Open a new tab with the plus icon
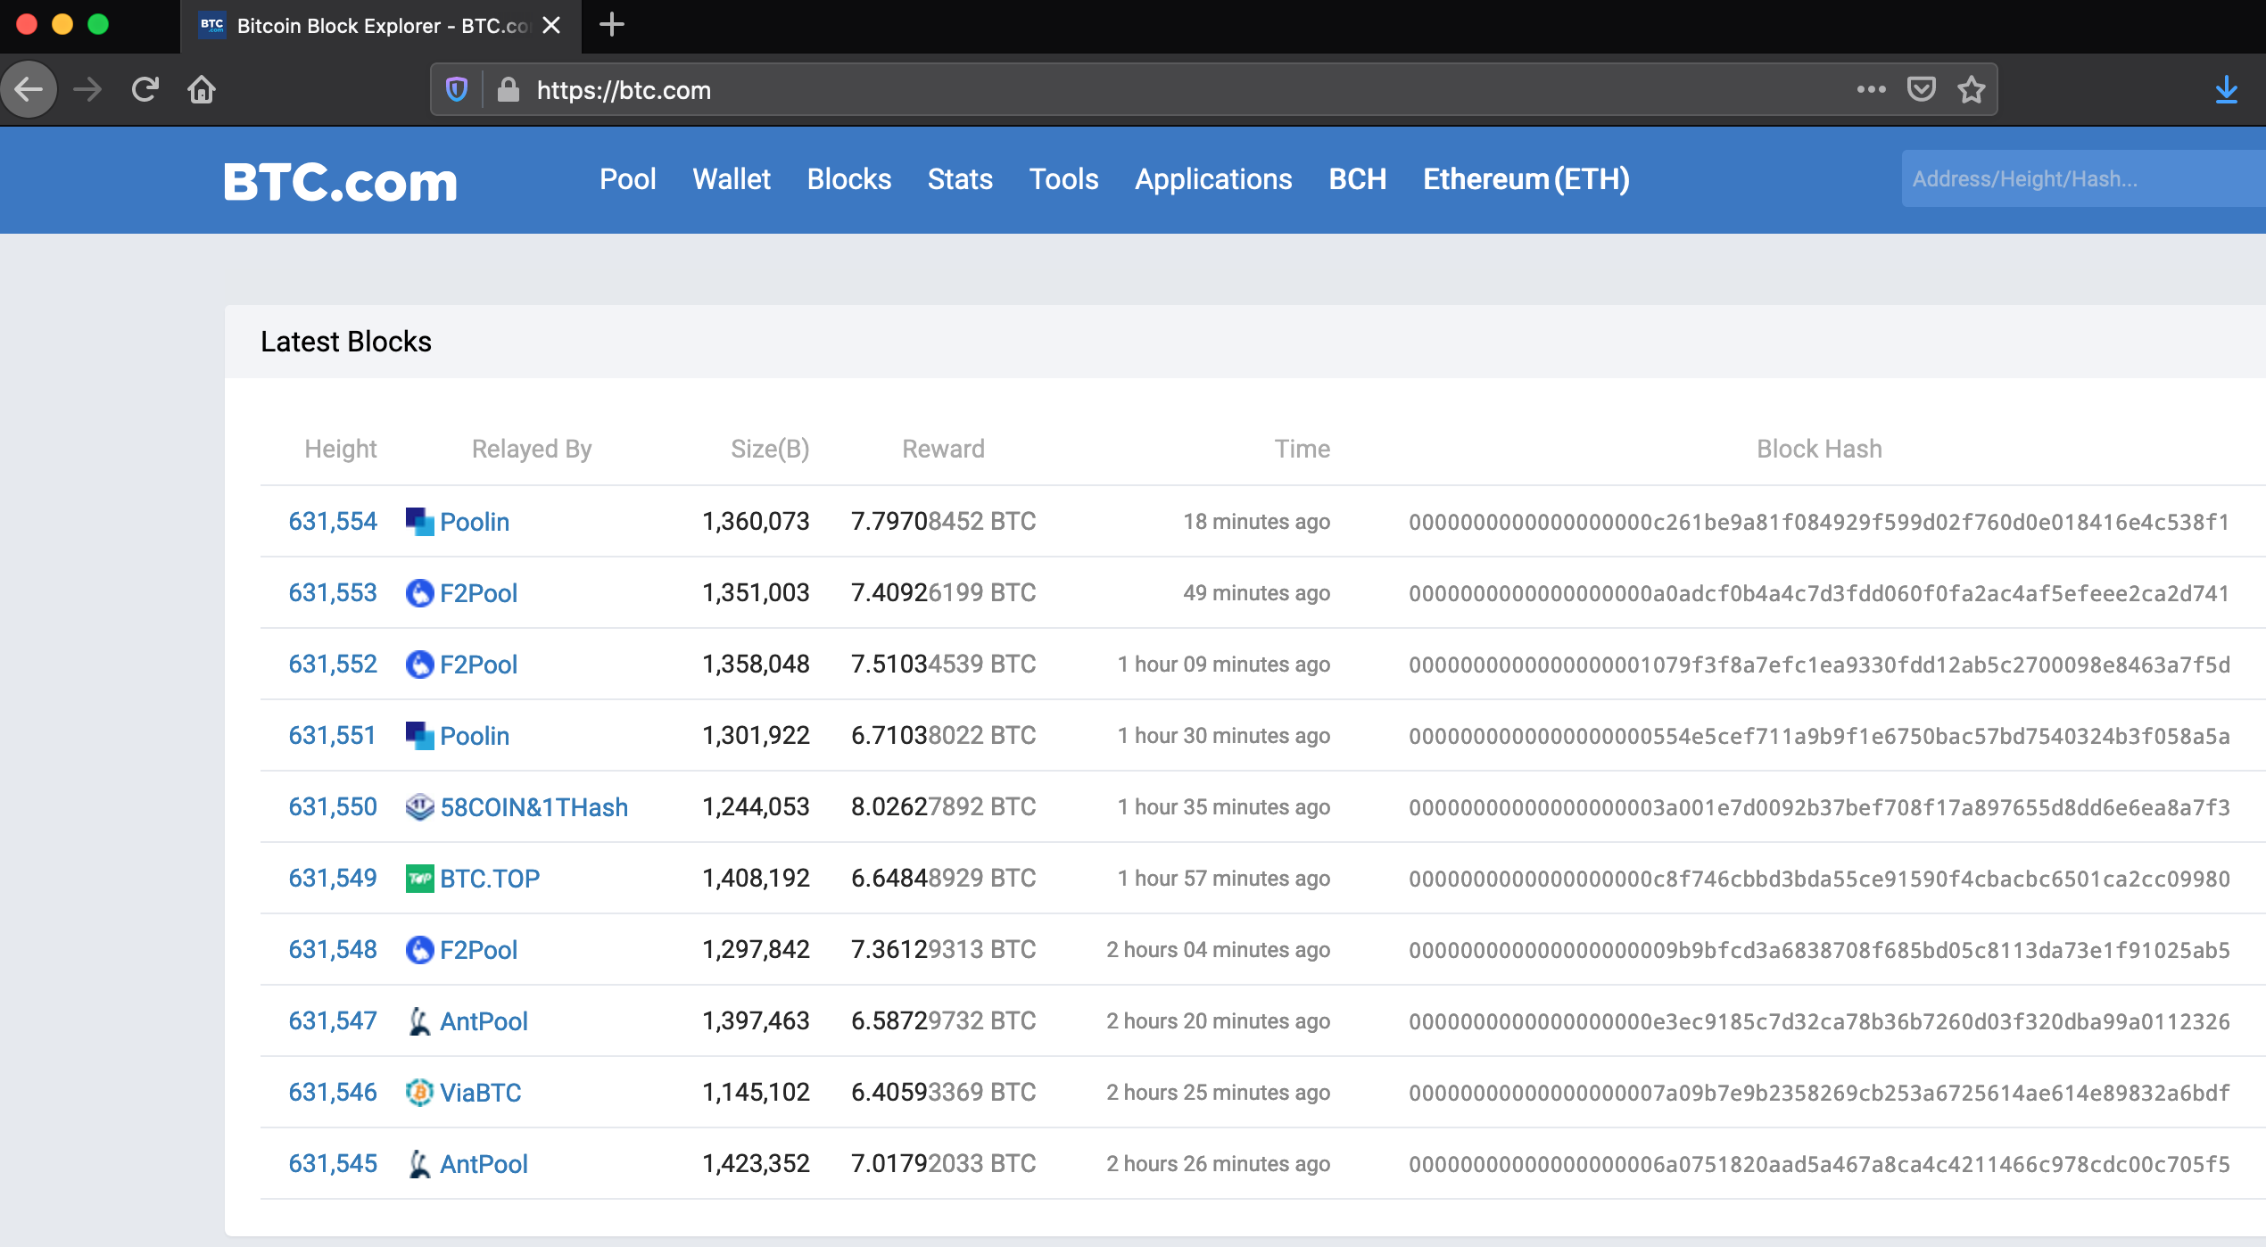The width and height of the screenshot is (2266, 1247). point(611,25)
